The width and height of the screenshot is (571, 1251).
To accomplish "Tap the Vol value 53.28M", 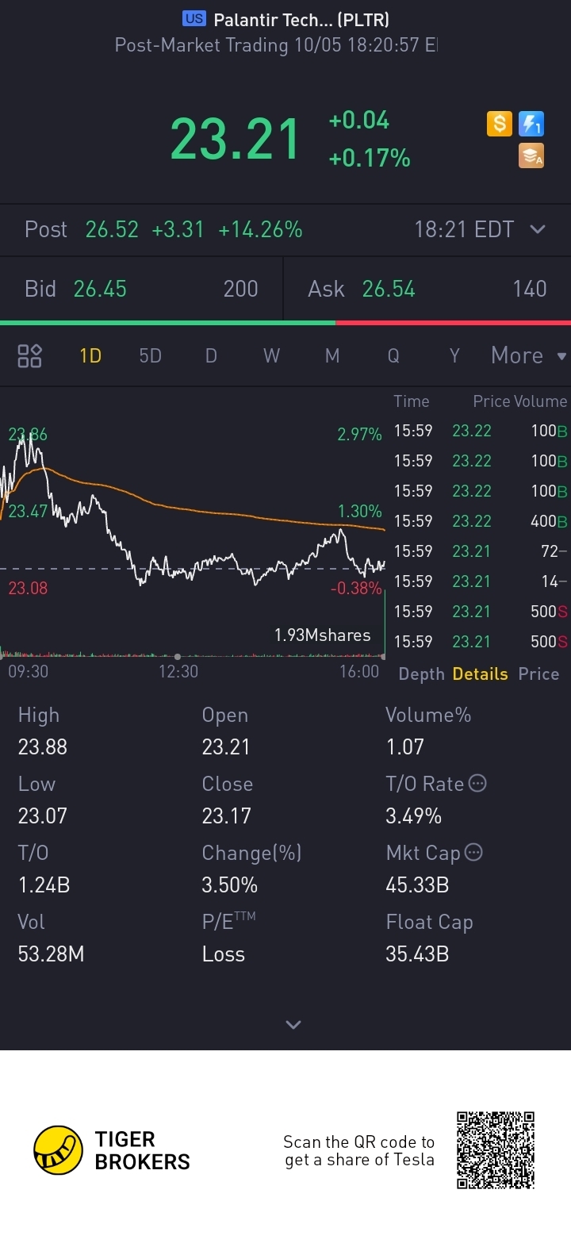I will point(51,954).
